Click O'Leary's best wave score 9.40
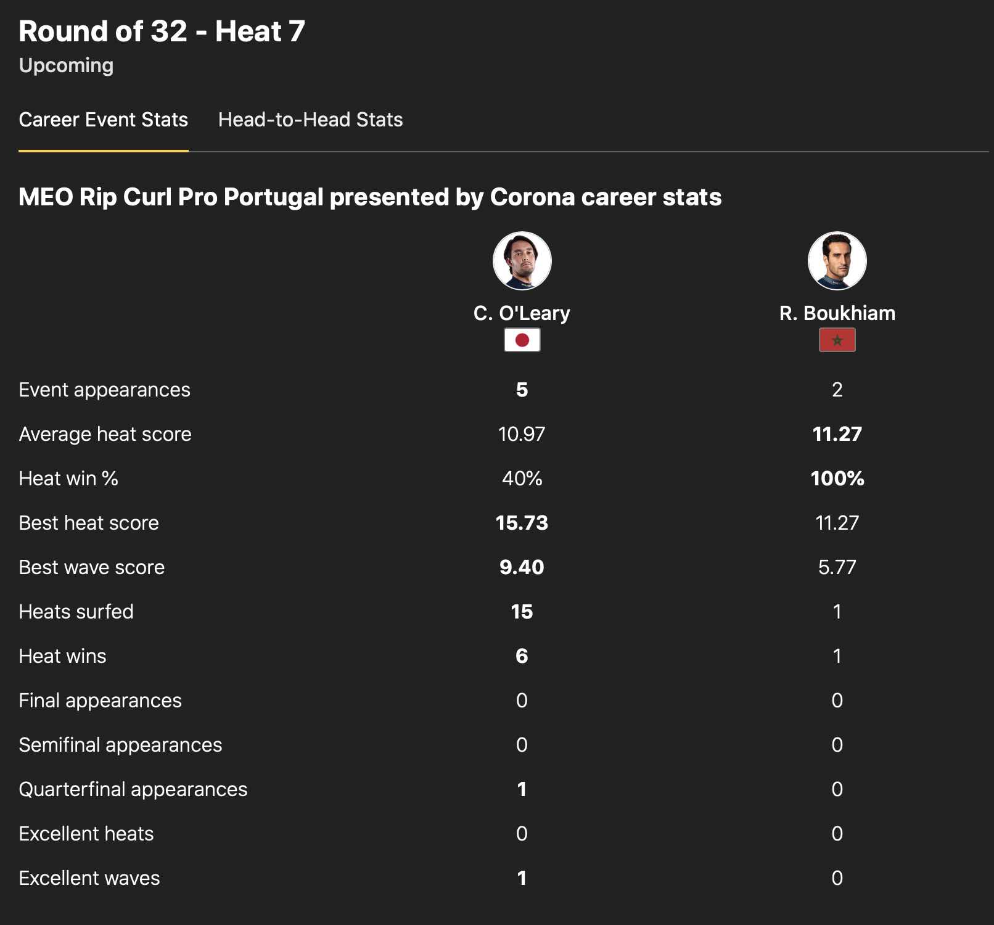Screen dimensions: 994x925 coord(522,567)
